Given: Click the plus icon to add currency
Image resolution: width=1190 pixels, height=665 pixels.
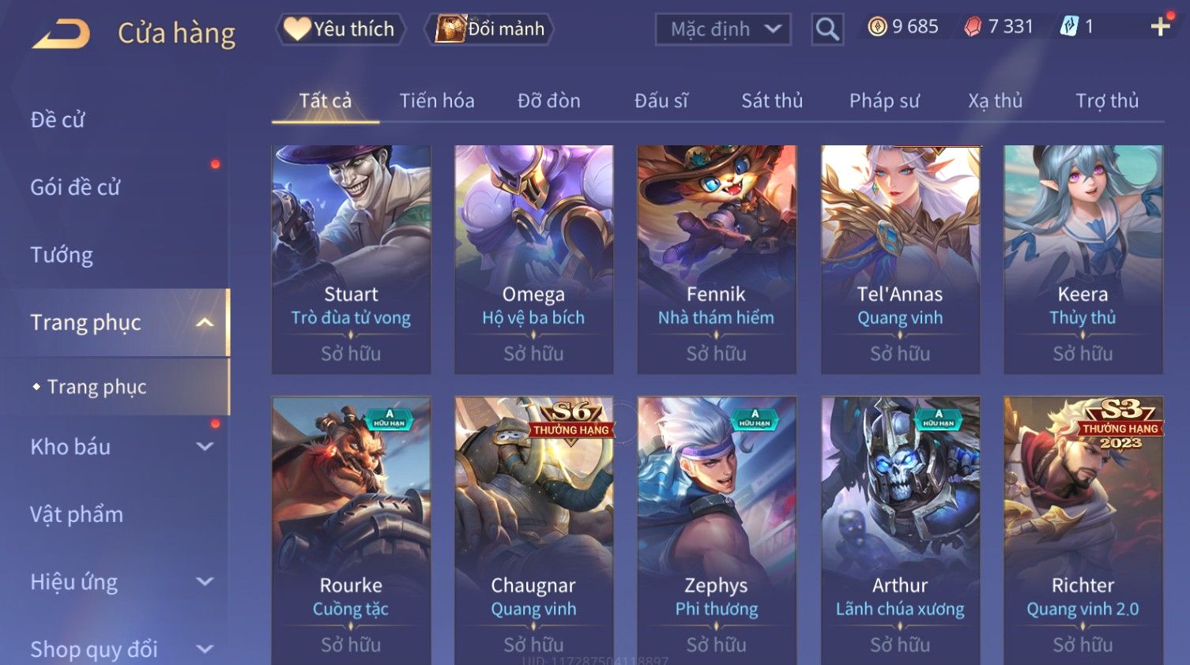Looking at the screenshot, I should tap(1160, 27).
